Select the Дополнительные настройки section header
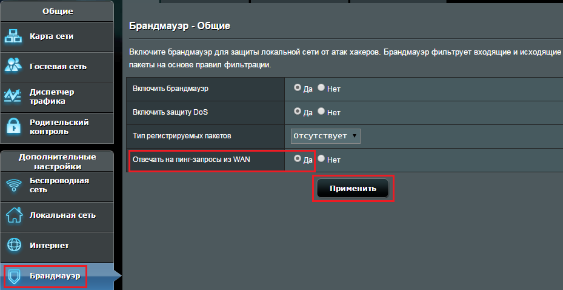This screenshot has height=290, width=563. pos(57,161)
